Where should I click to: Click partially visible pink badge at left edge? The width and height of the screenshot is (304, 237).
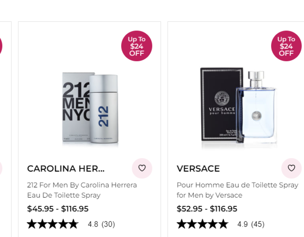tap(1, 46)
